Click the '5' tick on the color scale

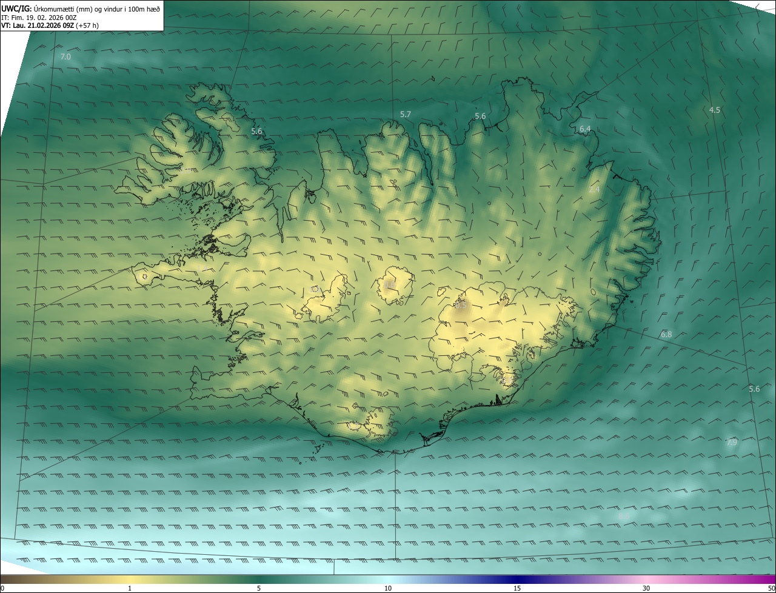[259, 588]
